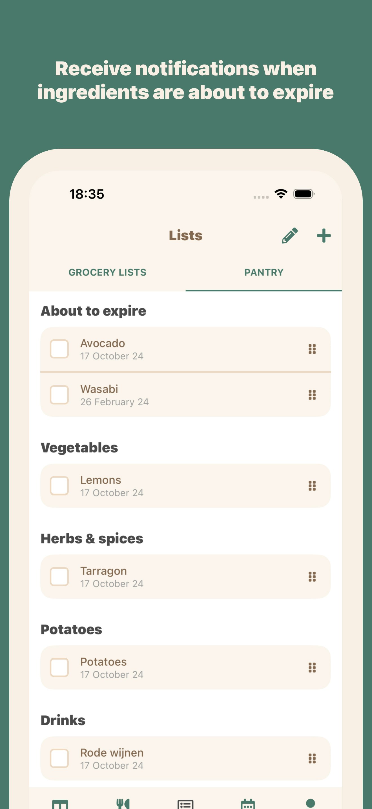The image size is (372, 809).
Task: Open the Tarragon pantry item
Action: pos(185,577)
